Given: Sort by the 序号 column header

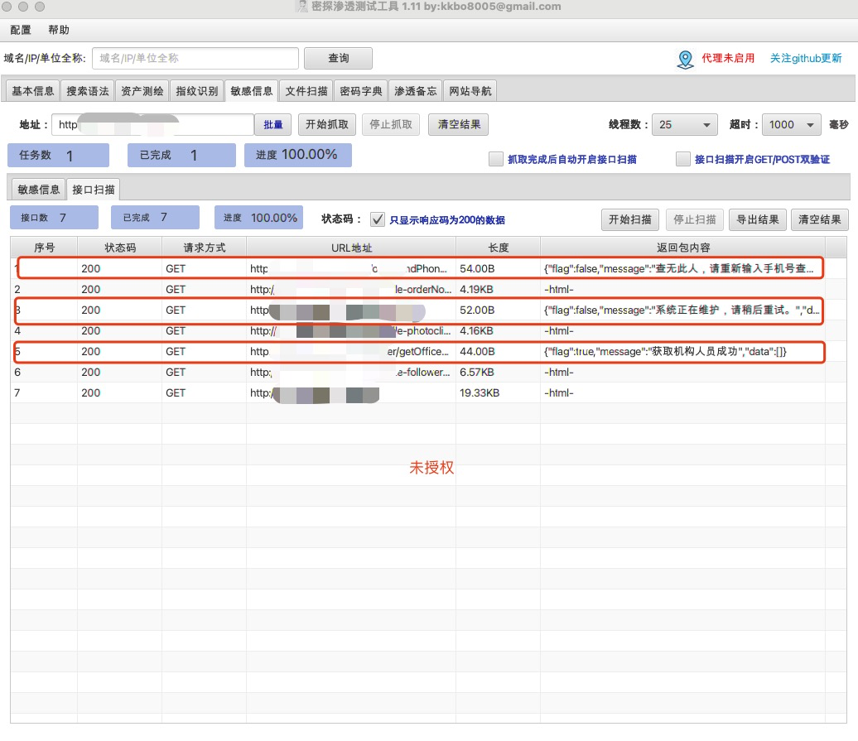Looking at the screenshot, I should [45, 248].
